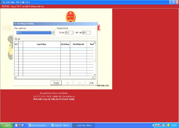Screen dimensions: 179x128
Task: Click the first quick launch icon beside Start
Action: click(16, 125)
